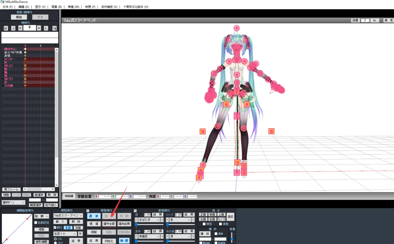Click the 框選 box select button

click(x=93, y=224)
